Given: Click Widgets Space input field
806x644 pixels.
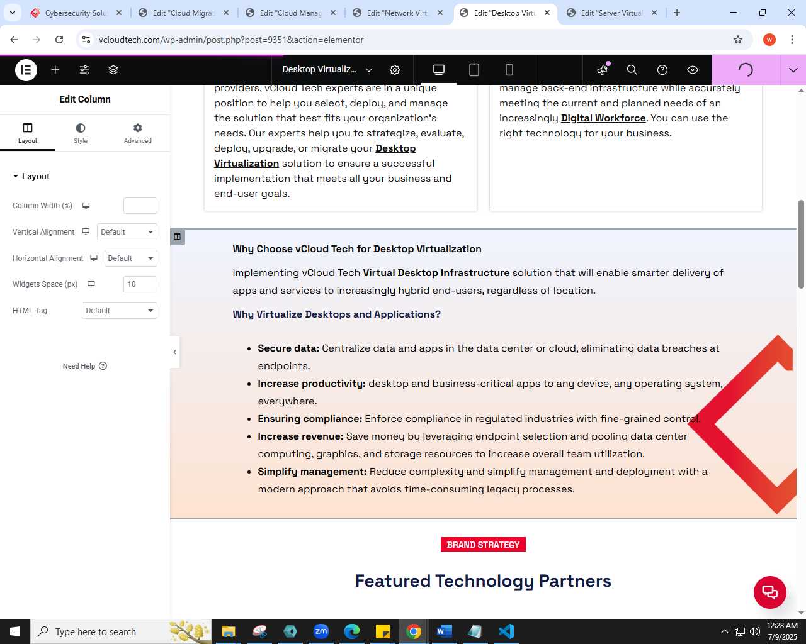Looking at the screenshot, I should point(140,284).
